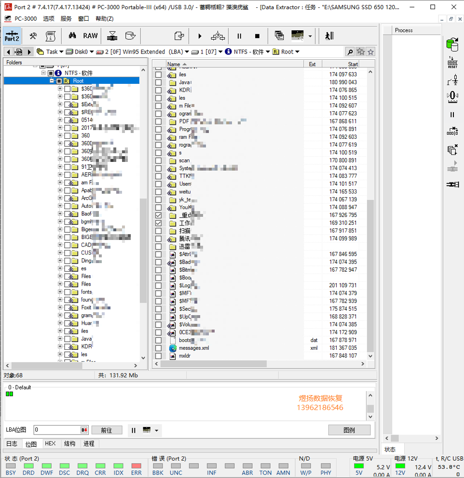The width and height of the screenshot is (464, 478).
Task: Click the zero-with-ruler icon in right sidebar
Action: (452, 97)
